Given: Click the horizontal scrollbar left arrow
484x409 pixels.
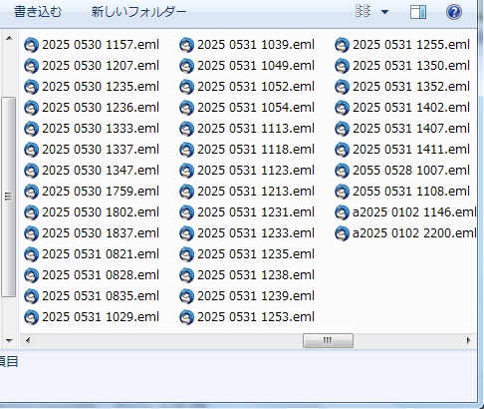Looking at the screenshot, I should coord(28,340).
